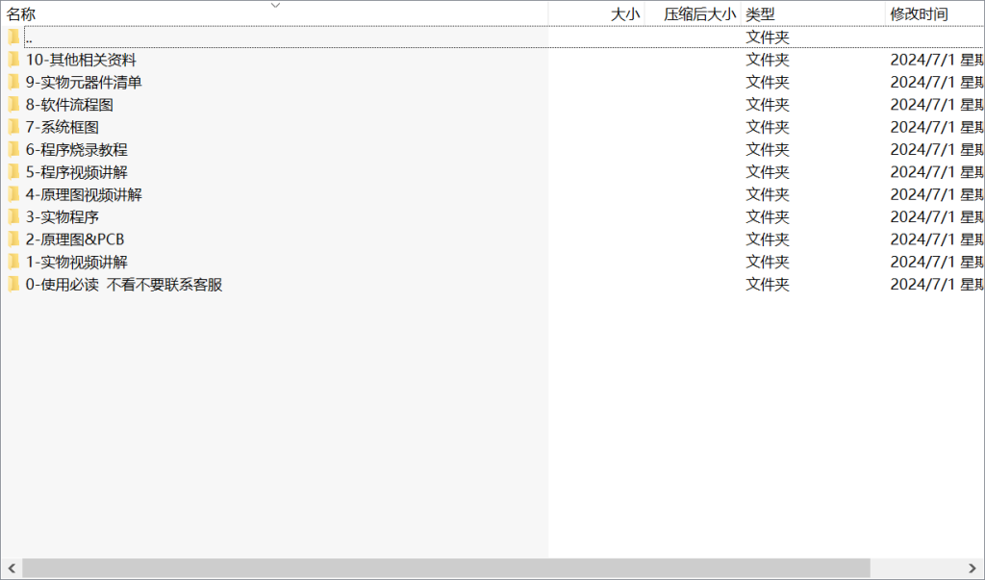Click the 压缩后大小 column header

(699, 14)
